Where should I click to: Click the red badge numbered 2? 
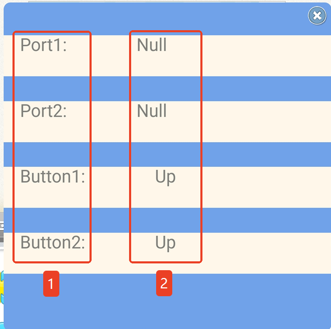tap(164, 283)
